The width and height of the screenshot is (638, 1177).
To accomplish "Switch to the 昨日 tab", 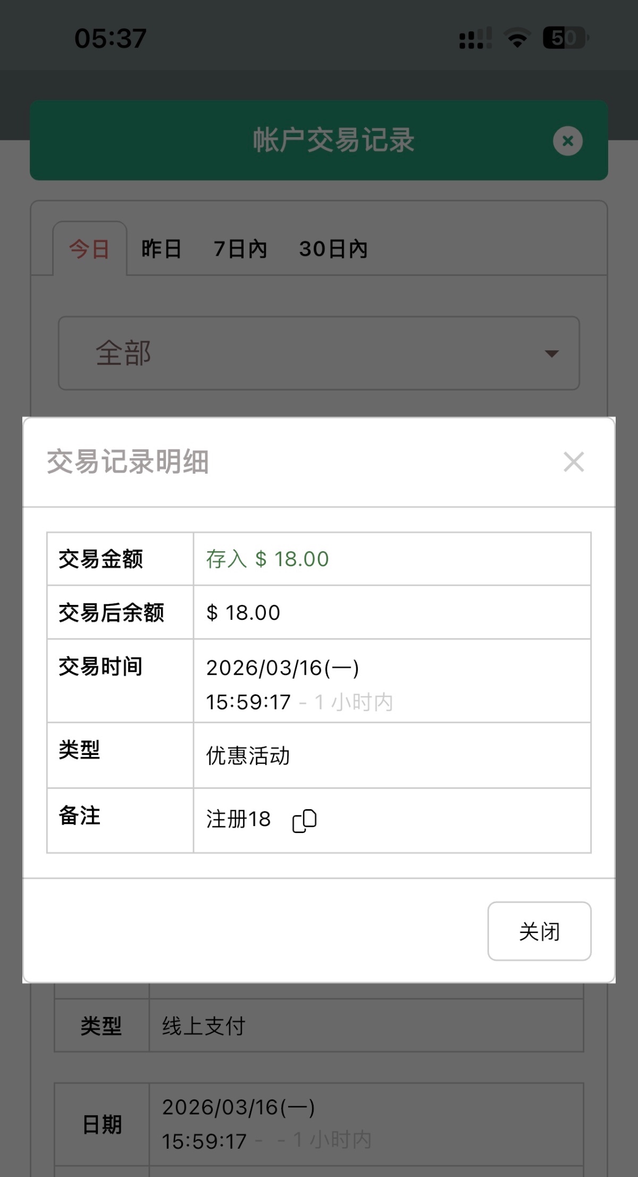I will 161,249.
